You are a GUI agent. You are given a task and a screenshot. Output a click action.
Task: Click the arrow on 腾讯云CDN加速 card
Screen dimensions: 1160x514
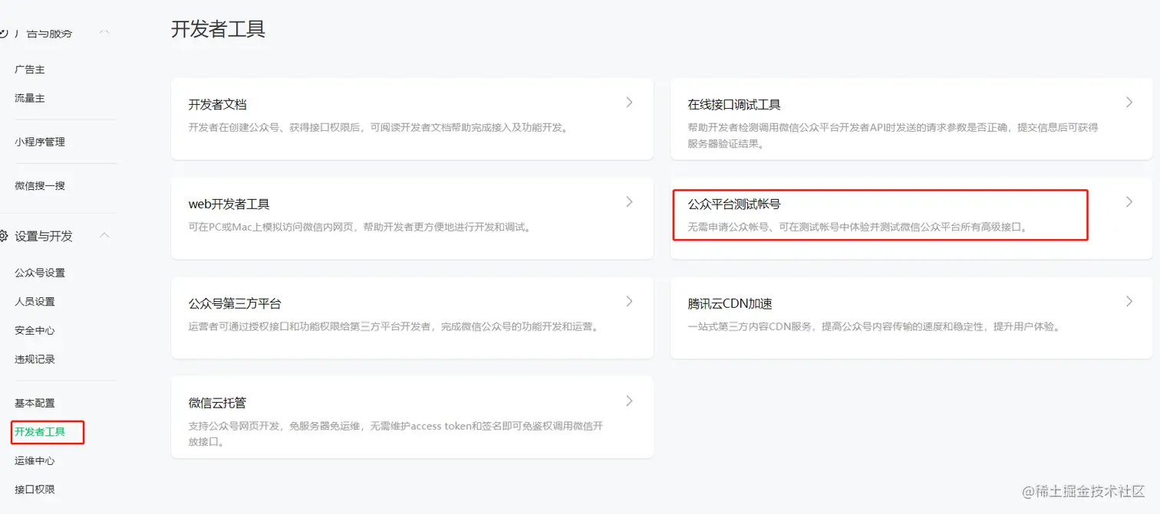tap(1129, 301)
